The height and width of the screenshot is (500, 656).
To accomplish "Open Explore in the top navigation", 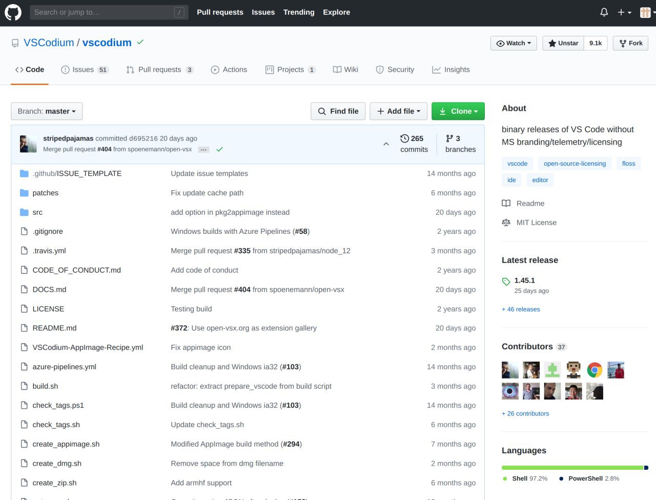I will tap(336, 12).
